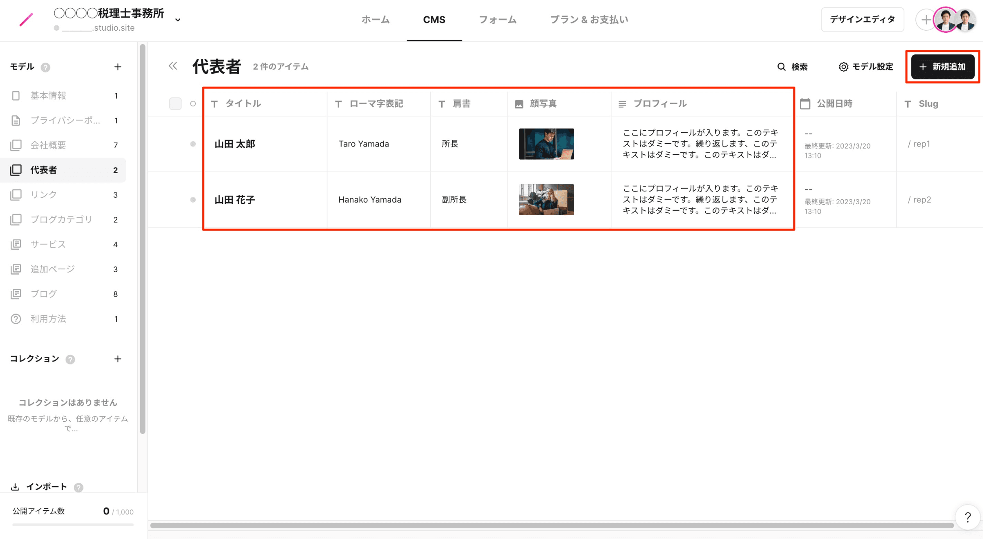Expand the project name dropdown chevron

click(x=178, y=20)
